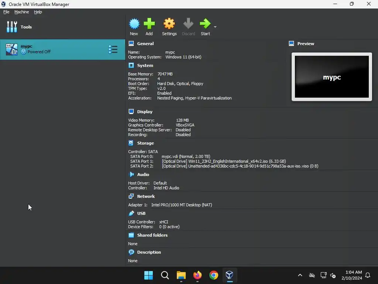The width and height of the screenshot is (378, 284).
Task: Click the mypc preview thumbnail
Action: point(332,77)
